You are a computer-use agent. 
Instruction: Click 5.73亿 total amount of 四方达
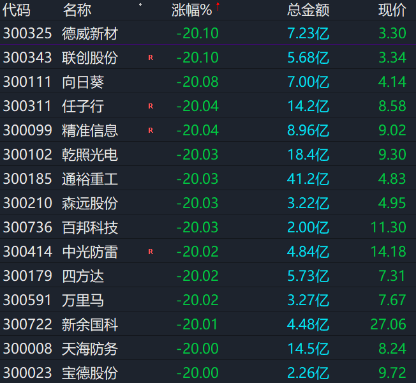pos(308,276)
